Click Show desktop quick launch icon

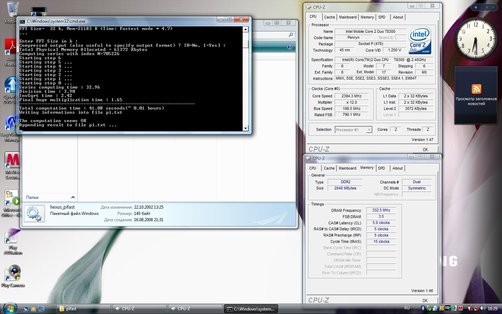41,309
